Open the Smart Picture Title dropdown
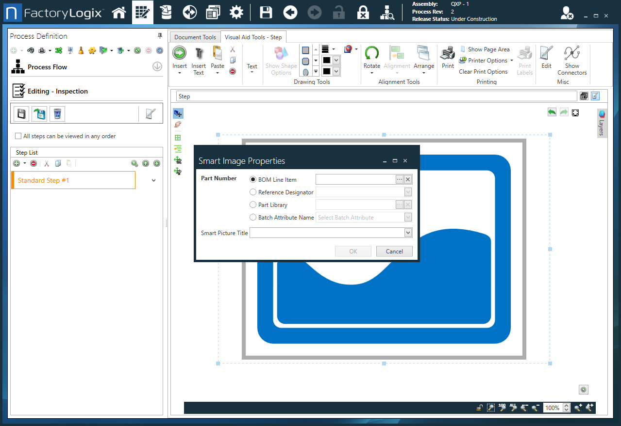This screenshot has height=426, width=621. point(407,233)
